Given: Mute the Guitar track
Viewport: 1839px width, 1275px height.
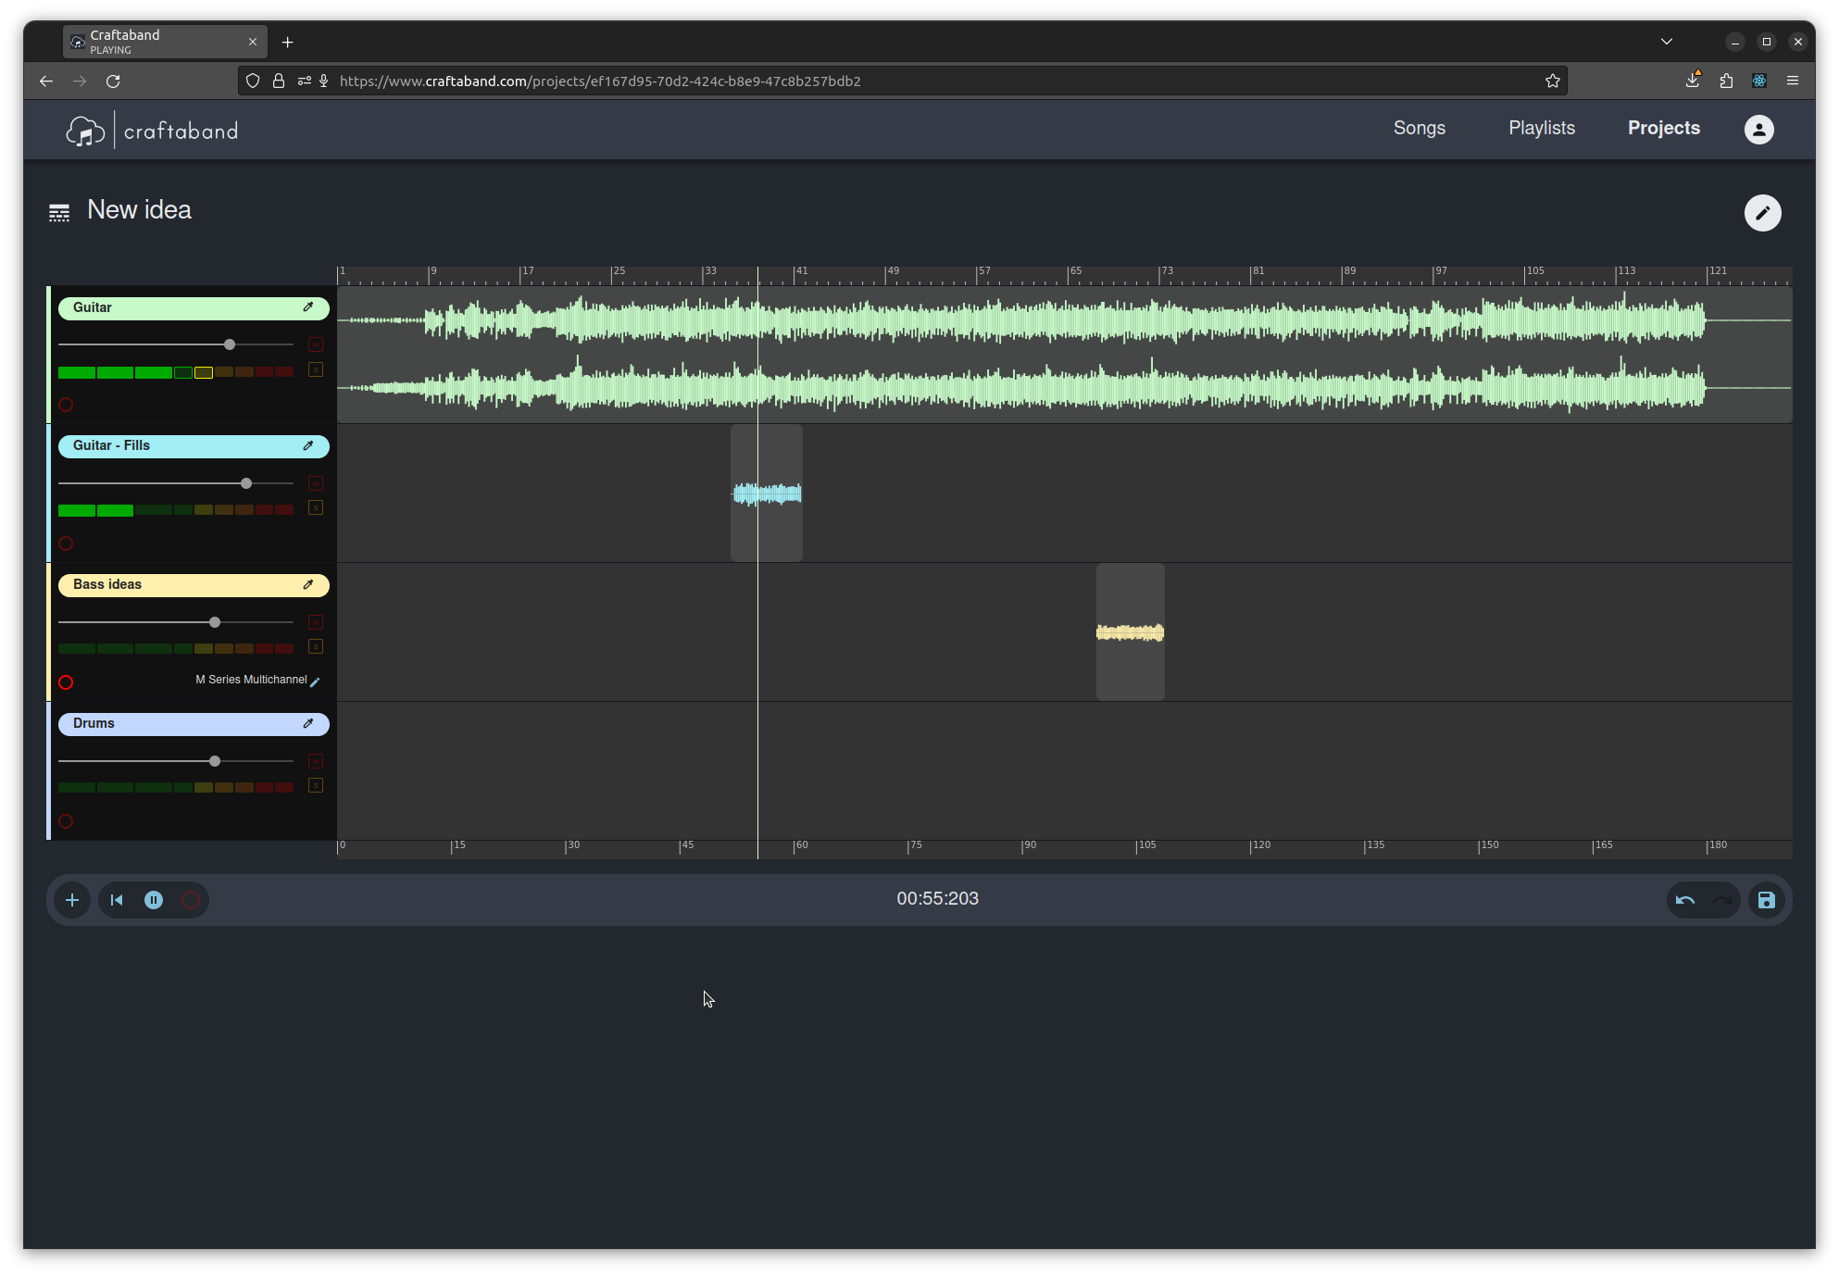Looking at the screenshot, I should [316, 344].
